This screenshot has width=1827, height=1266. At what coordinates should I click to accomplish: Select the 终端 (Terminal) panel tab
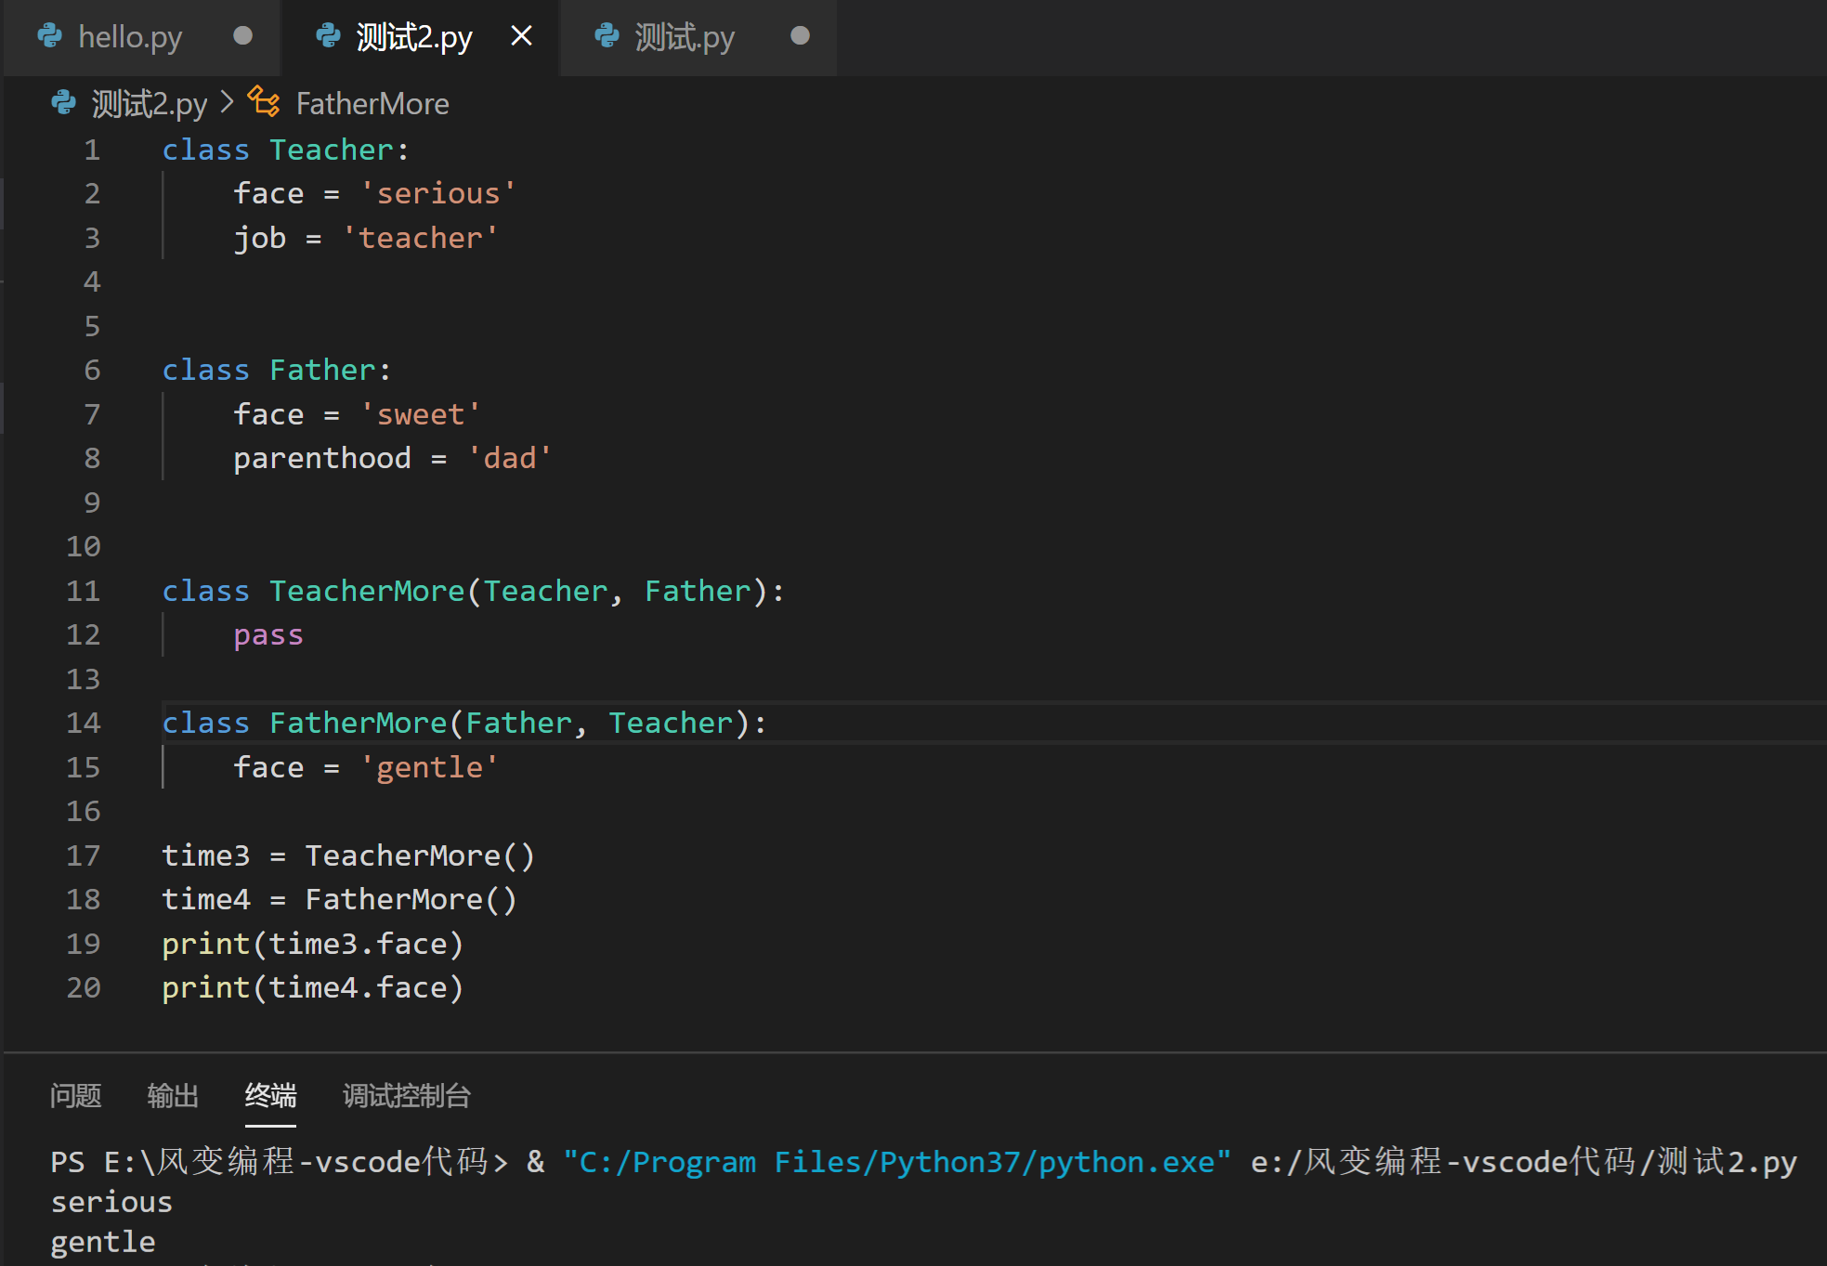tap(270, 1096)
